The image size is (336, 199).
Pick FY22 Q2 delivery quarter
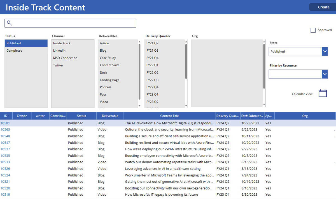[x=165, y=72]
